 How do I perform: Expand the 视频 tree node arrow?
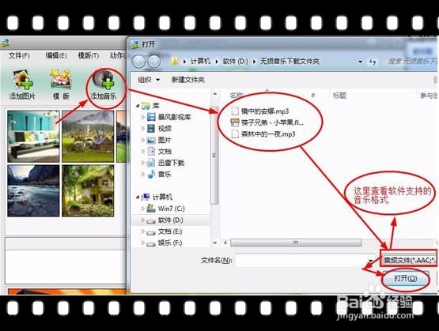[143, 128]
